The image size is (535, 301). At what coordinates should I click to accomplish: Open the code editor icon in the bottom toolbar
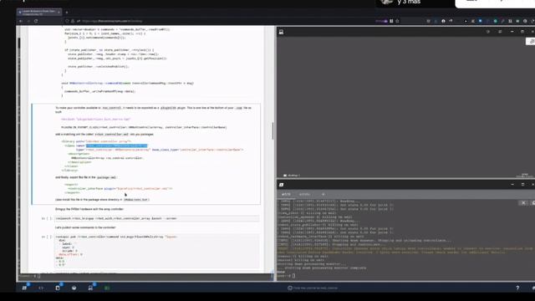[x=41, y=288]
